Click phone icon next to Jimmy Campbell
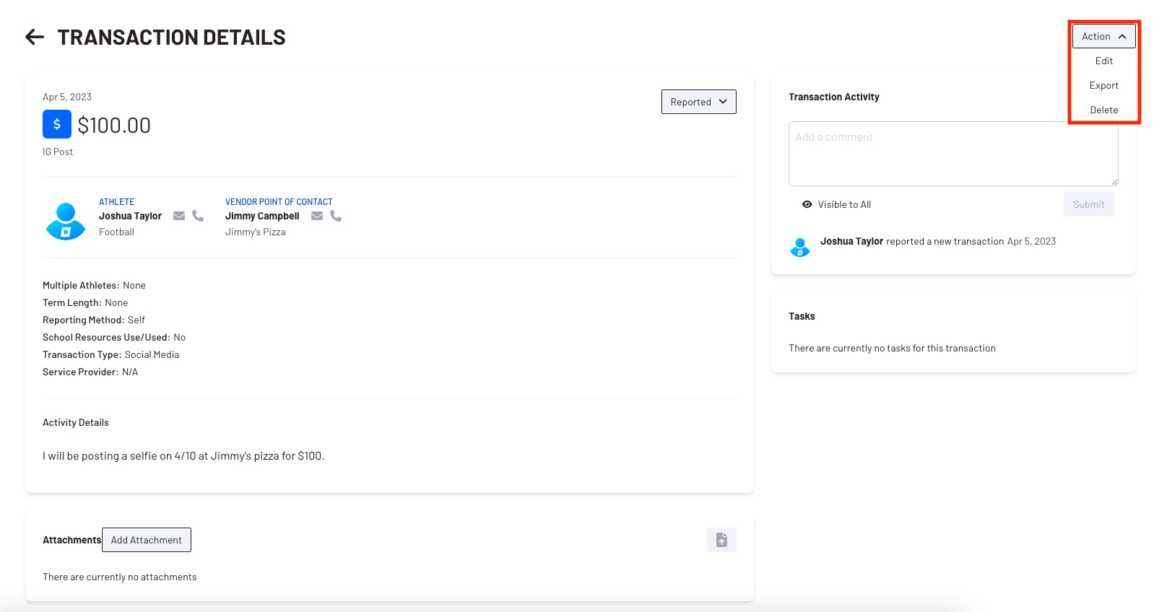Screen dimensions: 1159x612 click(x=336, y=216)
